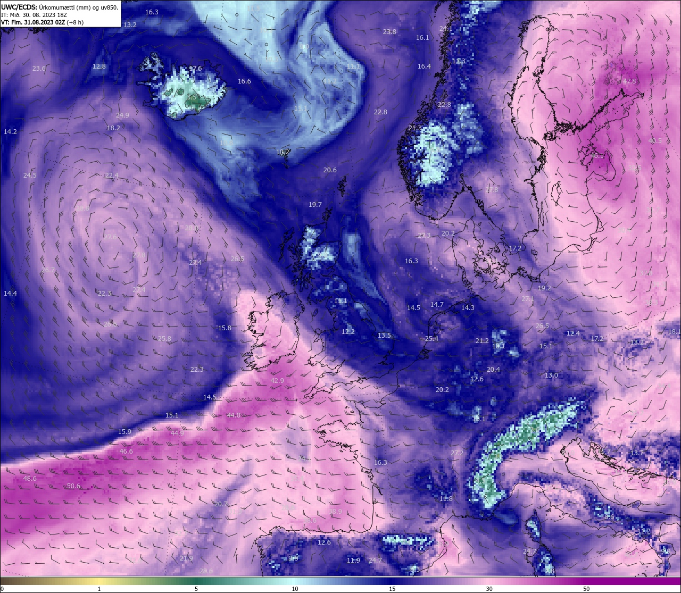This screenshot has height=593, width=681.
Task: Click the 24.9 map value
Action: (122, 115)
